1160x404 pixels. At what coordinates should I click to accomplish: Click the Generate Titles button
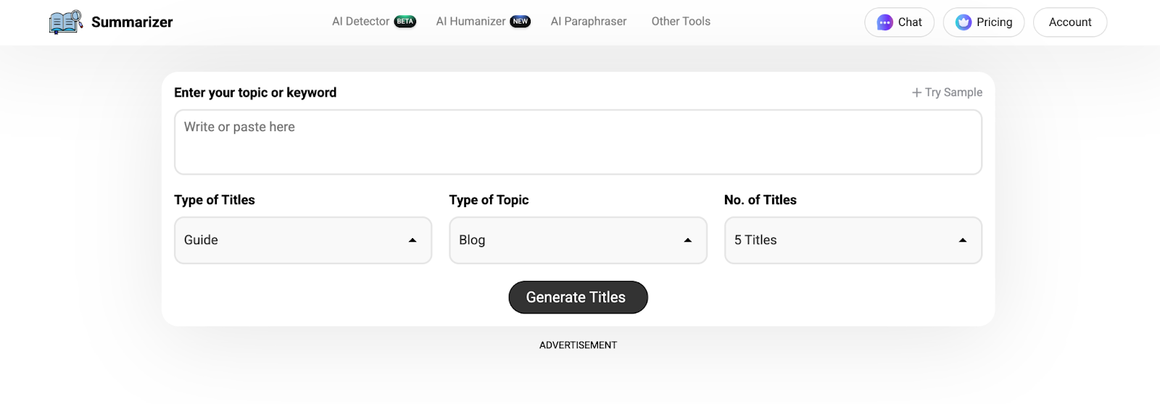click(x=578, y=298)
